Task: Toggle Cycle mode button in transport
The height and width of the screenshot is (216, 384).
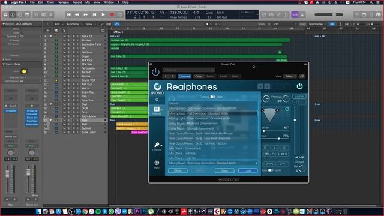Action: 120,14
